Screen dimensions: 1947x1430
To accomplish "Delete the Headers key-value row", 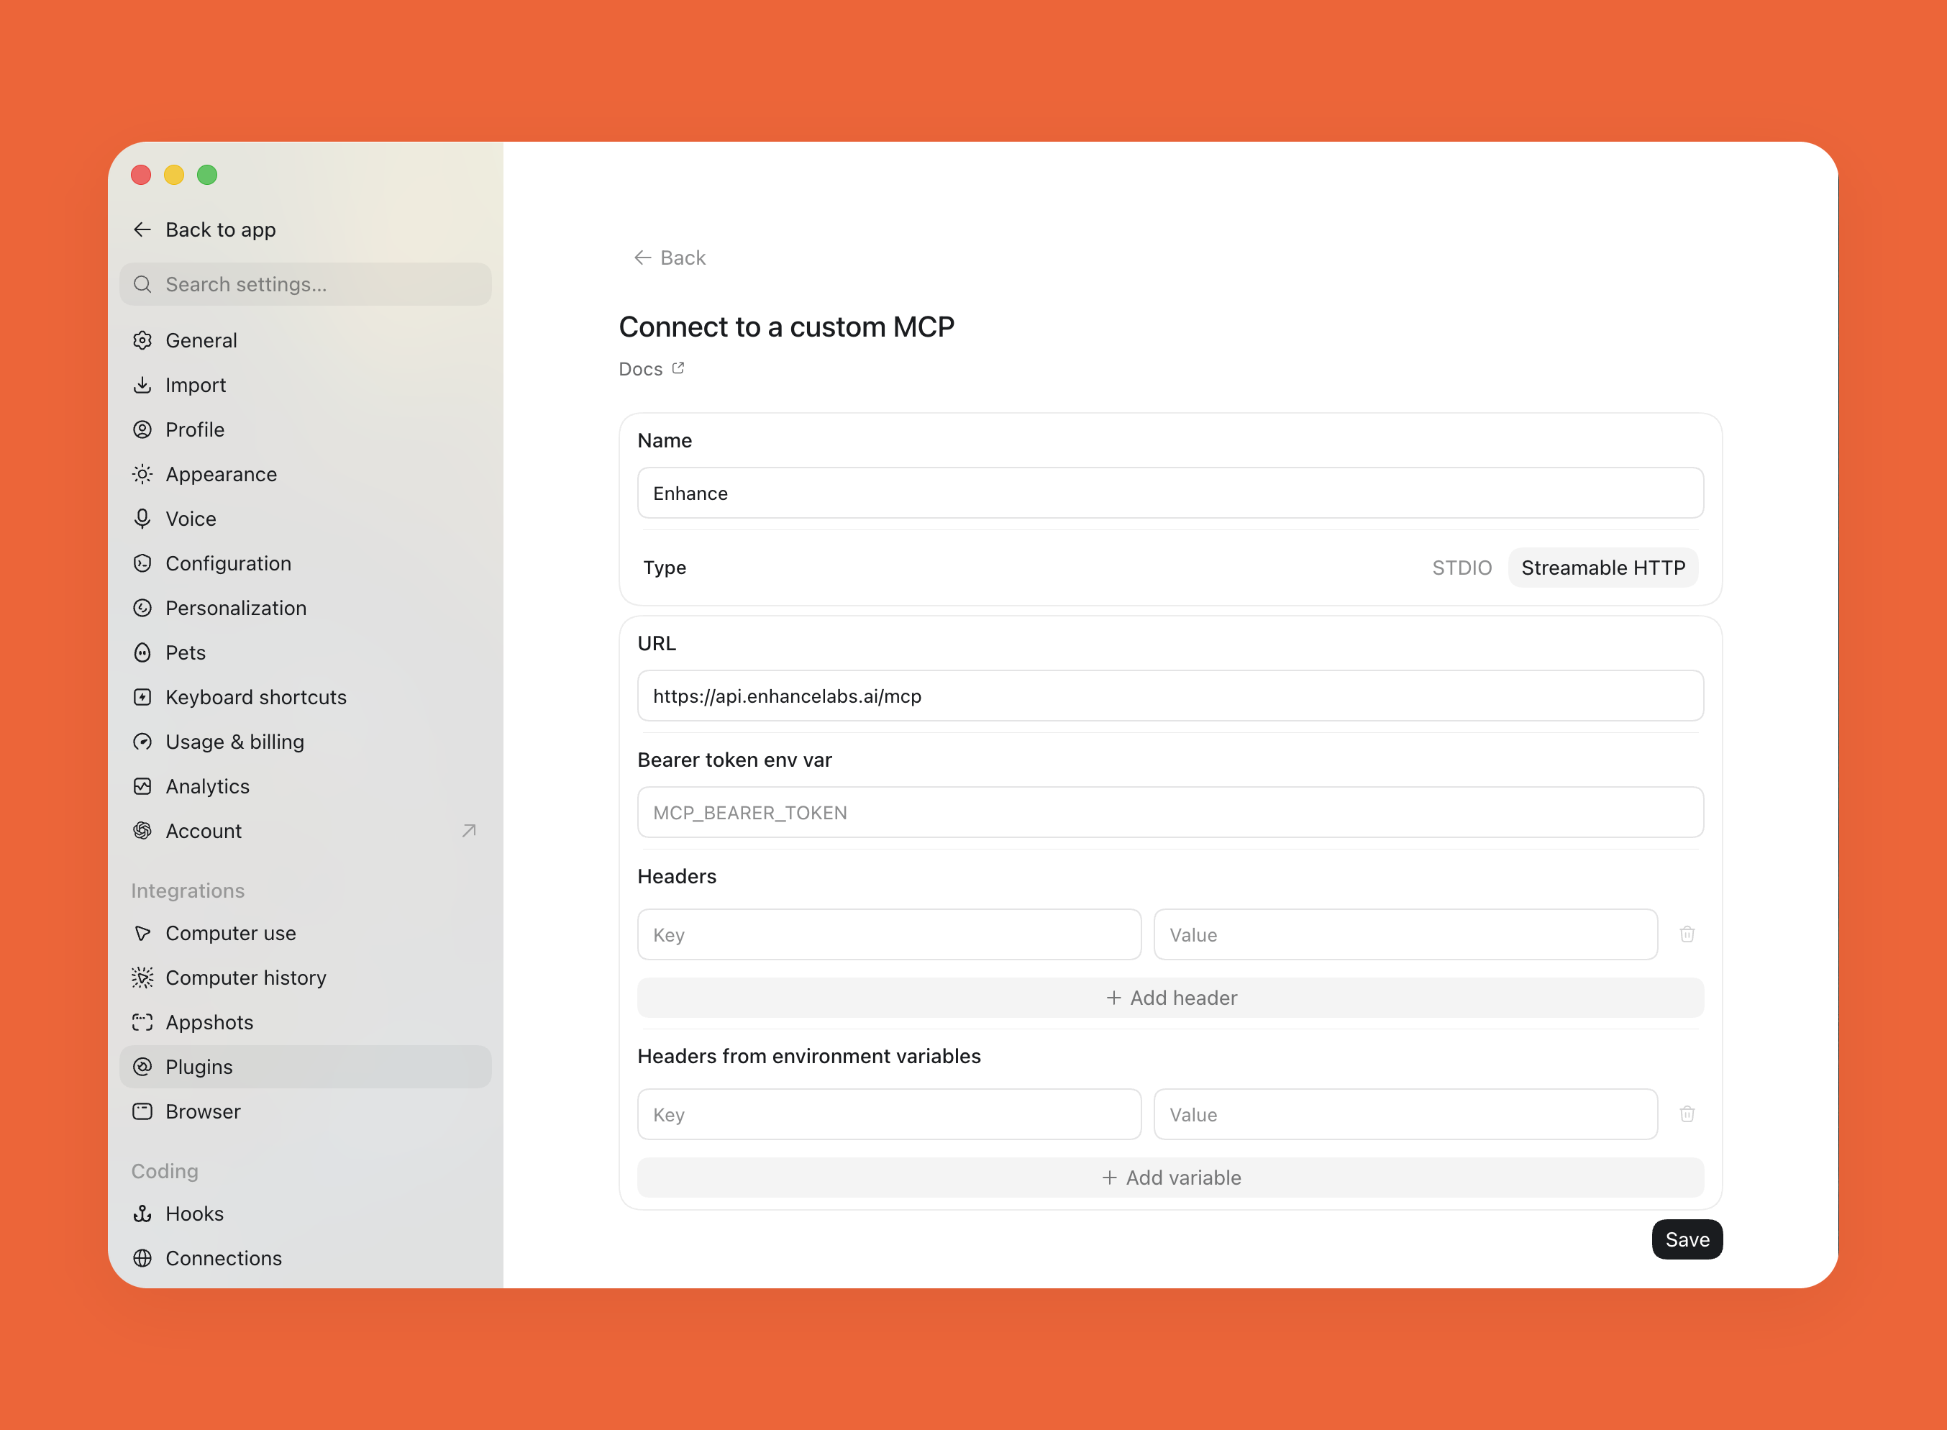I will [1687, 934].
